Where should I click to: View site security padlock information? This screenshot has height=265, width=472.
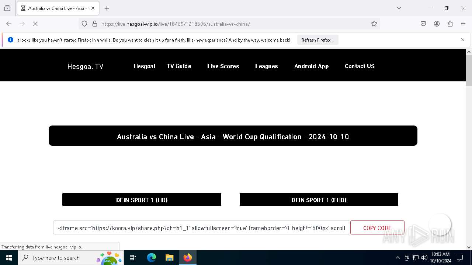point(95,24)
